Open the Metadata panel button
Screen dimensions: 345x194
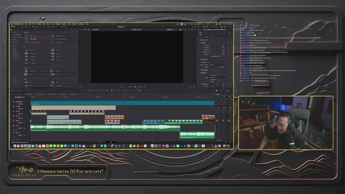point(215,27)
